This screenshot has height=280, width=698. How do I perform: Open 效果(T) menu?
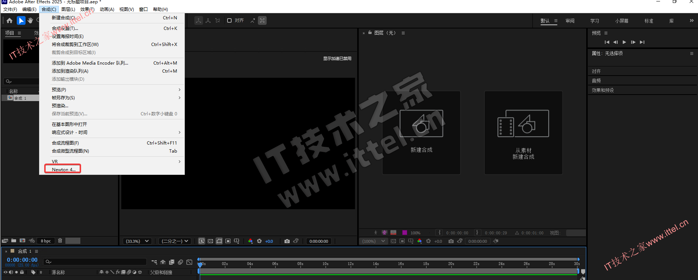pyautogui.click(x=87, y=9)
